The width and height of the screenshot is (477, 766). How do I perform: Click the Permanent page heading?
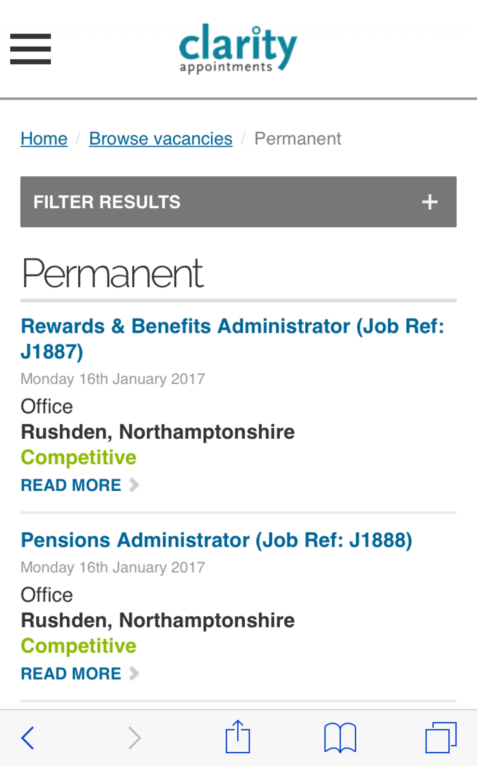[112, 273]
